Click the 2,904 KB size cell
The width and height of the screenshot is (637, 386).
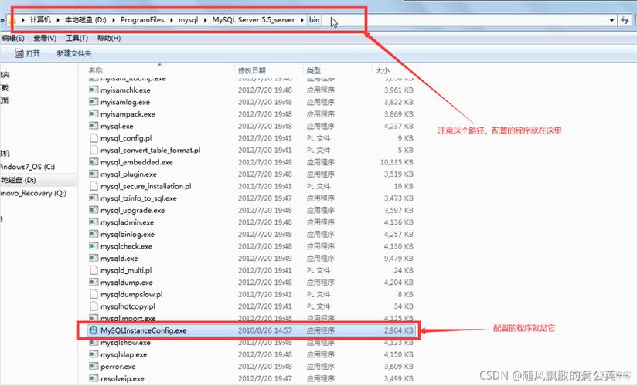pyautogui.click(x=399, y=330)
